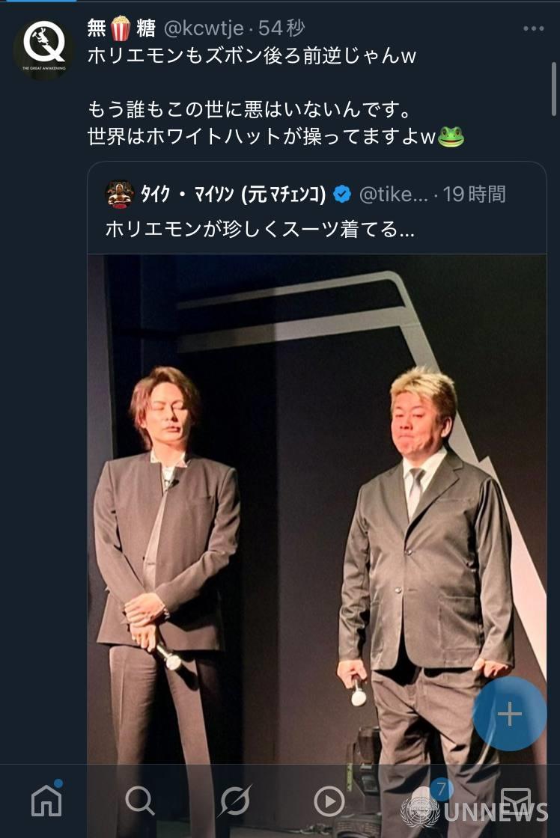Click the 54秒 post timestamp
560x838 pixels.
281,28
